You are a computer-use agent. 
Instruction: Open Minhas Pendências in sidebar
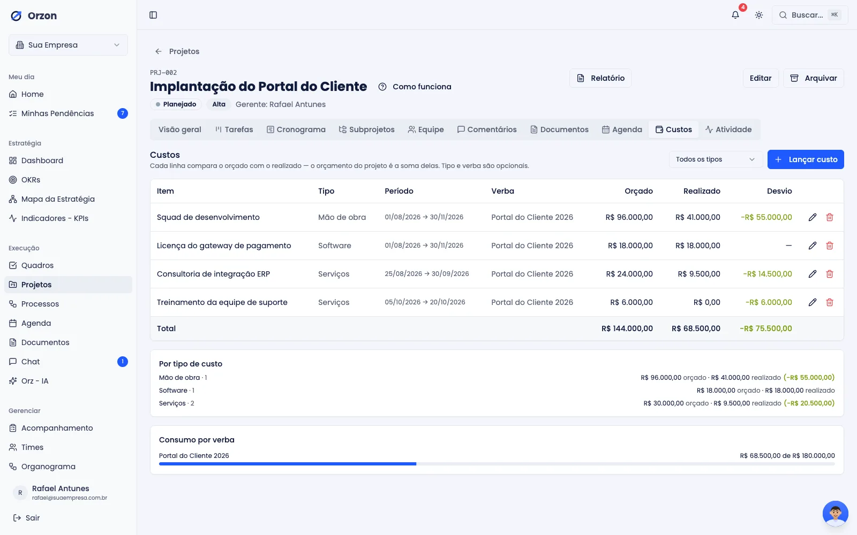point(68,113)
